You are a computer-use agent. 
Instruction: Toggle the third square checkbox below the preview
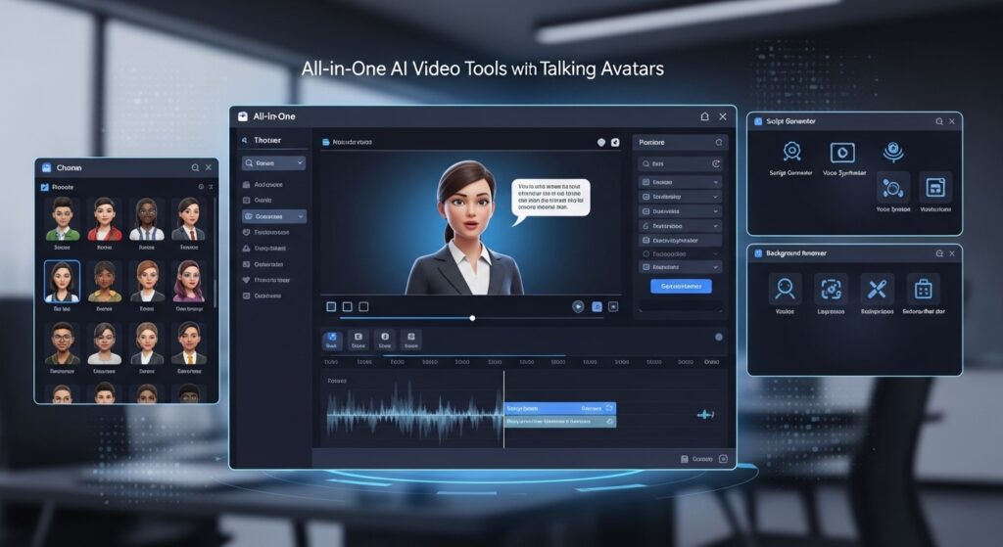point(363,306)
